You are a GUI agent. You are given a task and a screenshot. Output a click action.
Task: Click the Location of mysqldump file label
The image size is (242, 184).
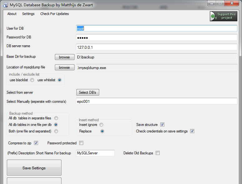[26, 67]
